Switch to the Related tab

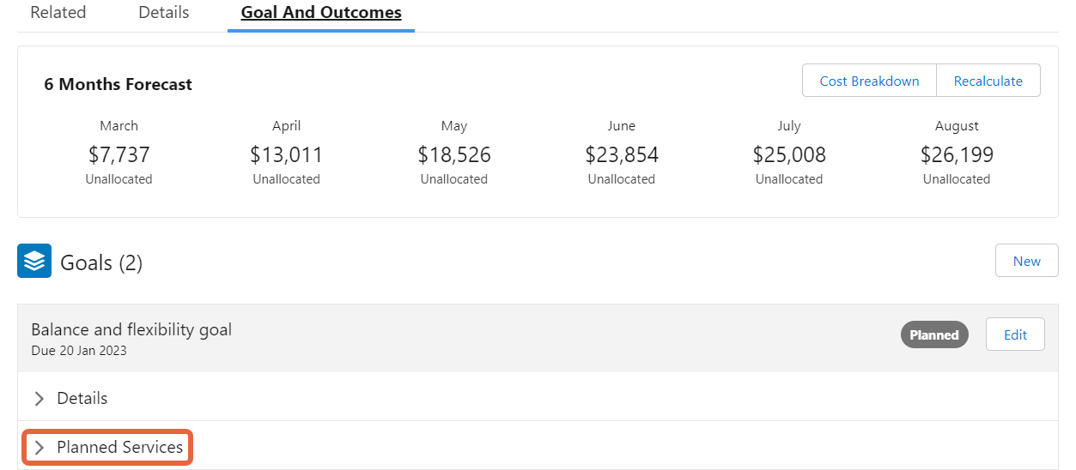pos(58,13)
